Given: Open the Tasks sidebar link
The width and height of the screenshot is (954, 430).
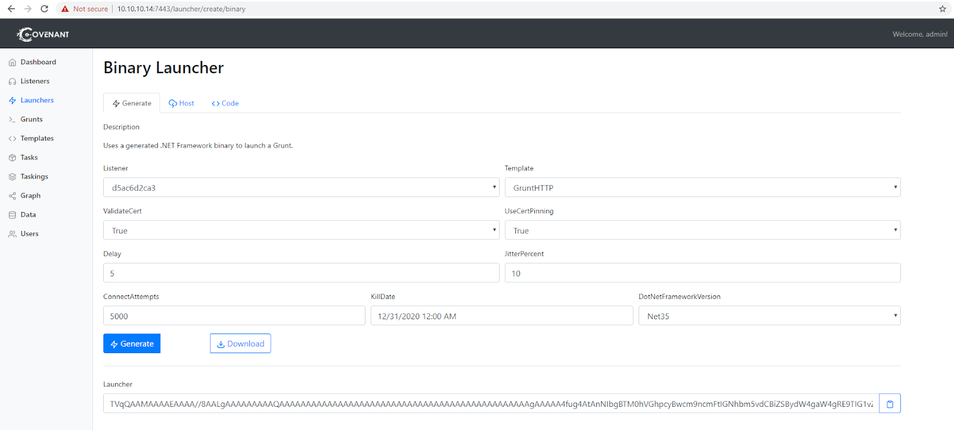Looking at the screenshot, I should pos(29,157).
